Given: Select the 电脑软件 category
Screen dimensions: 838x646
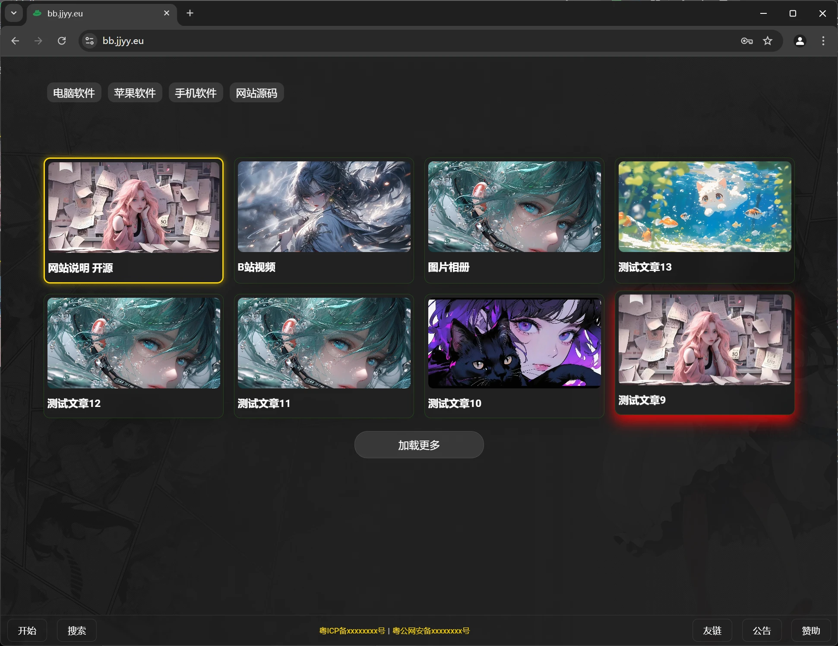Looking at the screenshot, I should pos(74,93).
